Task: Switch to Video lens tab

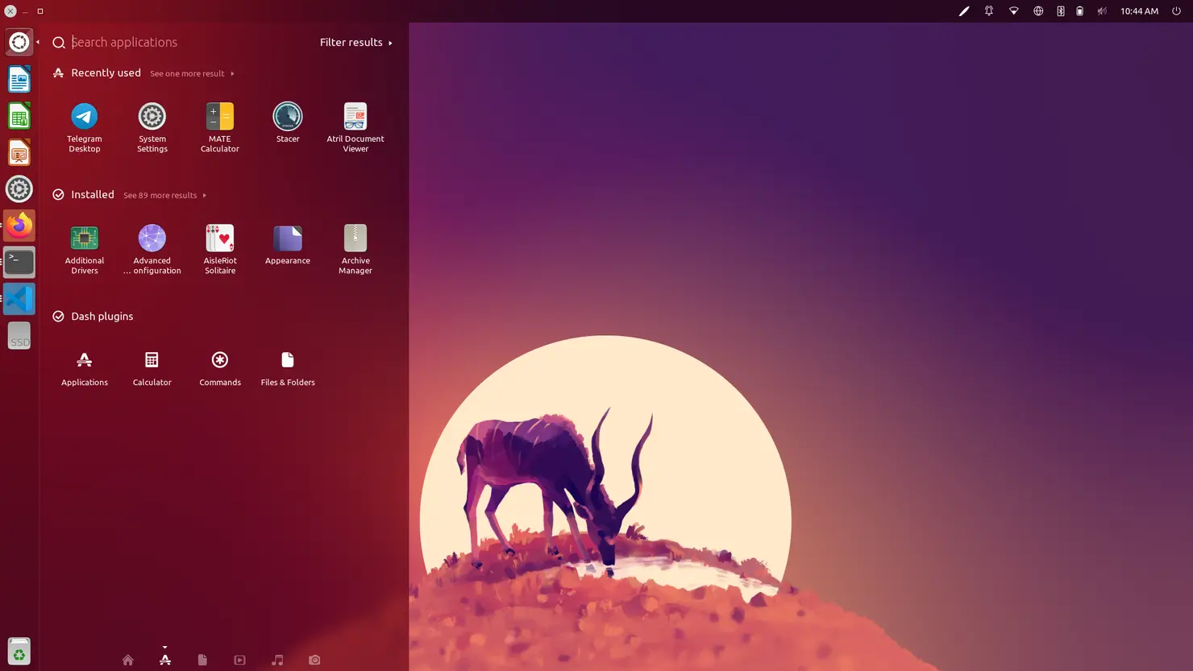Action: [x=239, y=660]
